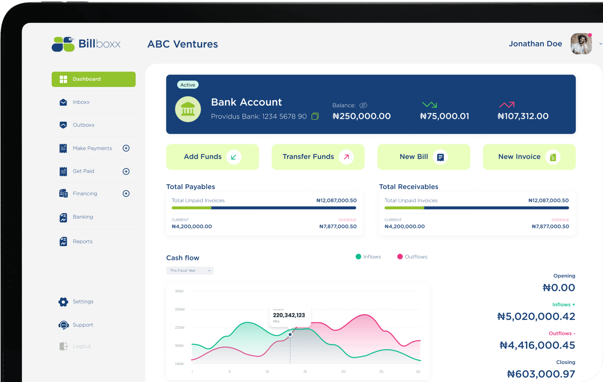
Task: Open Settings from the sidebar
Action: (83, 301)
